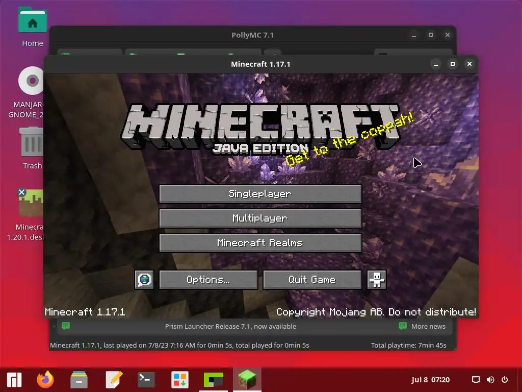Open Minecraft 1.20.1 desktop launcher
The image size is (522, 392).
[x=31, y=215]
